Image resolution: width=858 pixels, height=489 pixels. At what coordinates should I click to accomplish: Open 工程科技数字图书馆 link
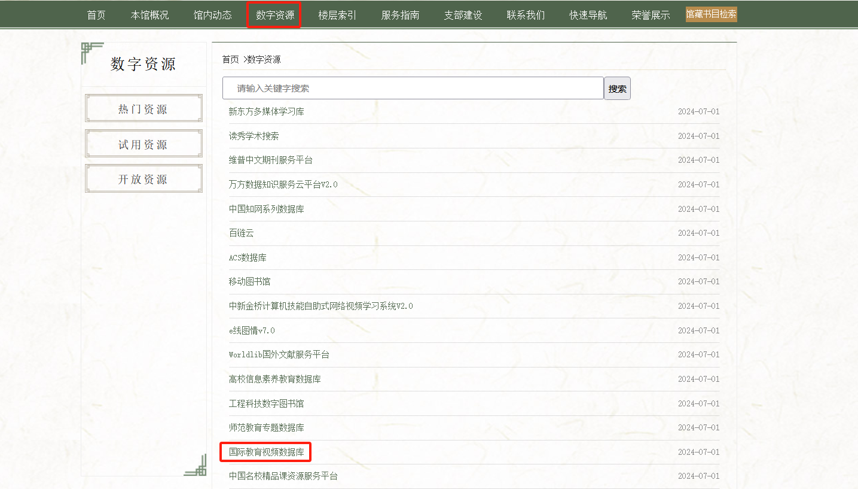coord(266,403)
